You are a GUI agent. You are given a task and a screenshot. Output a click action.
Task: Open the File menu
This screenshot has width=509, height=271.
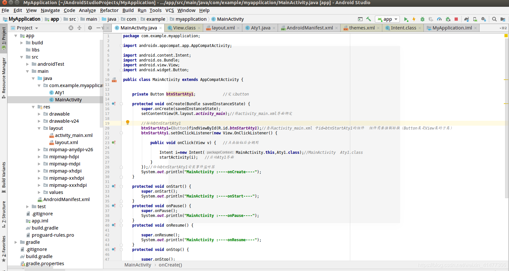[5, 10]
